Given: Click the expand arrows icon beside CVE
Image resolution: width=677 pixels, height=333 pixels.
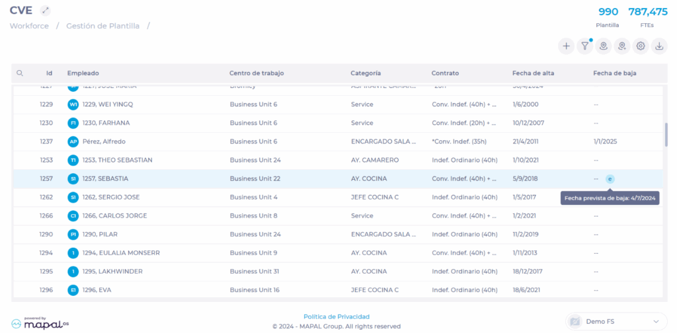Looking at the screenshot, I should point(45,11).
